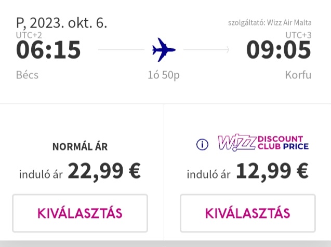Image resolution: width=331 pixels, height=247 pixels.
Task: Open the Wizz Discount Club info icon
Action: 202,145
